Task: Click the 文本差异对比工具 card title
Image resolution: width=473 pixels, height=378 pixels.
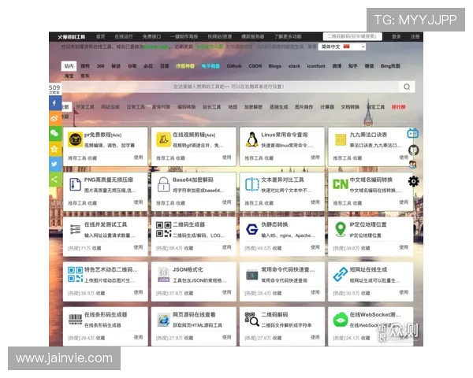Action: pyautogui.click(x=282, y=180)
